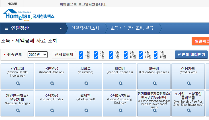Image resolution: width=209 pixels, height=120 pixels.
Task: Uncheck the 9월 checkbox
Action: click(111, 57)
